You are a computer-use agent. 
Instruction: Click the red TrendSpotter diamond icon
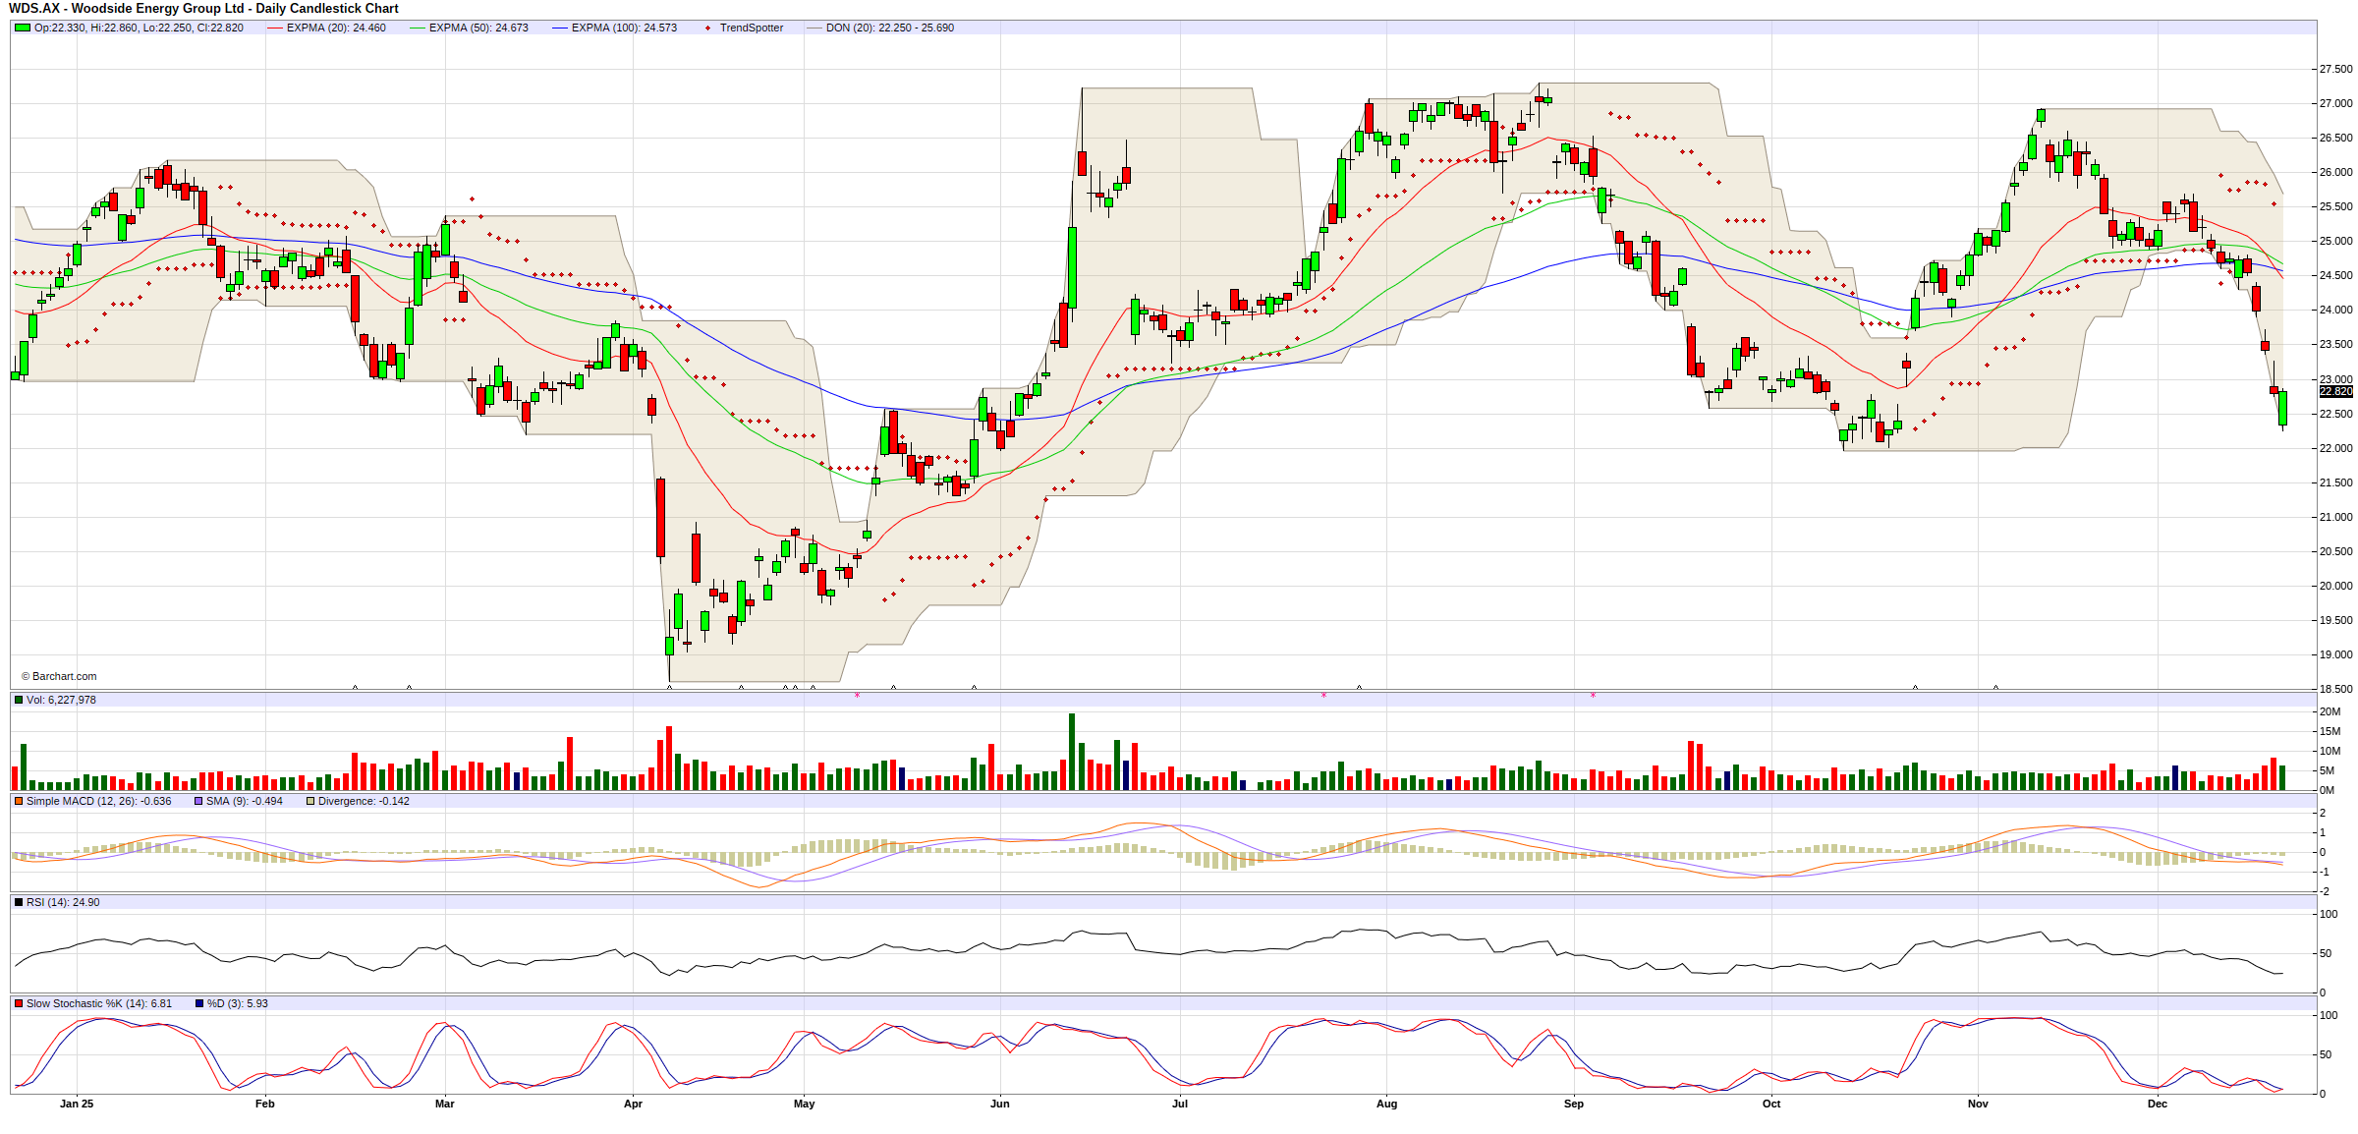pyautogui.click(x=707, y=28)
